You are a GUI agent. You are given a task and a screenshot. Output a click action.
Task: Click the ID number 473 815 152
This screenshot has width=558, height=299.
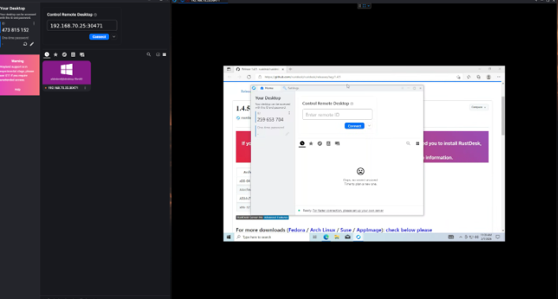click(15, 30)
